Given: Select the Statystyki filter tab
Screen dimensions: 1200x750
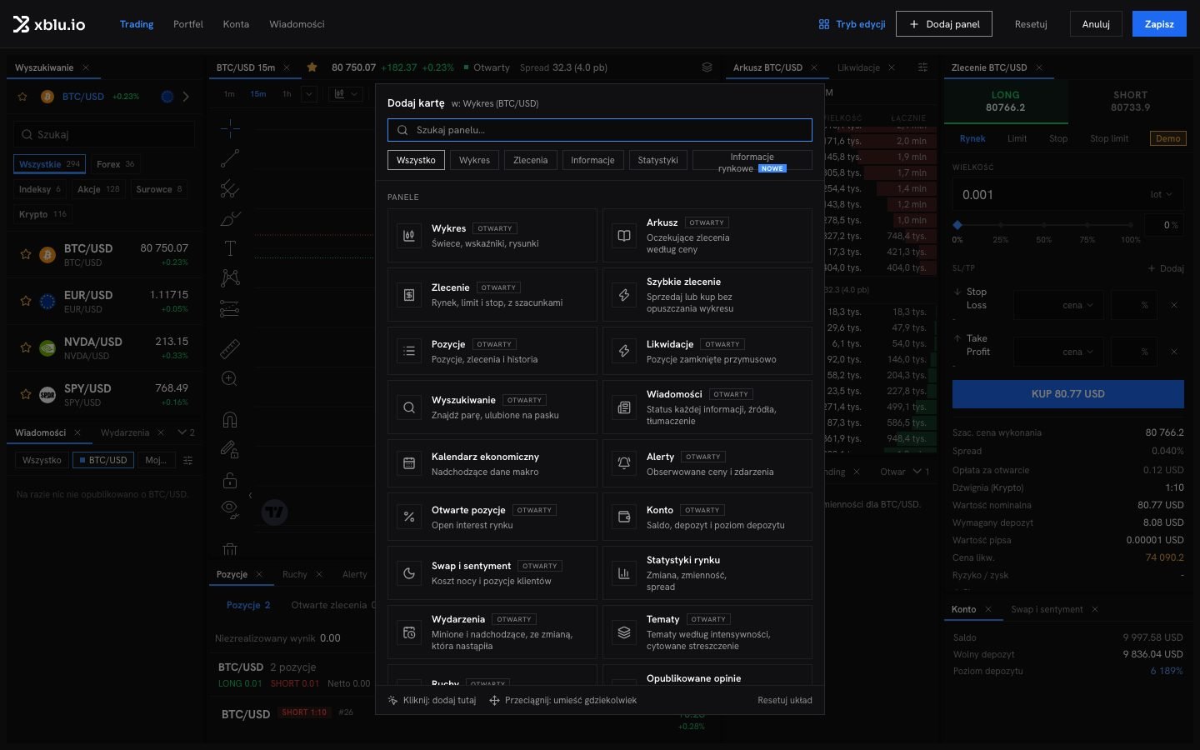Looking at the screenshot, I should pos(657,160).
